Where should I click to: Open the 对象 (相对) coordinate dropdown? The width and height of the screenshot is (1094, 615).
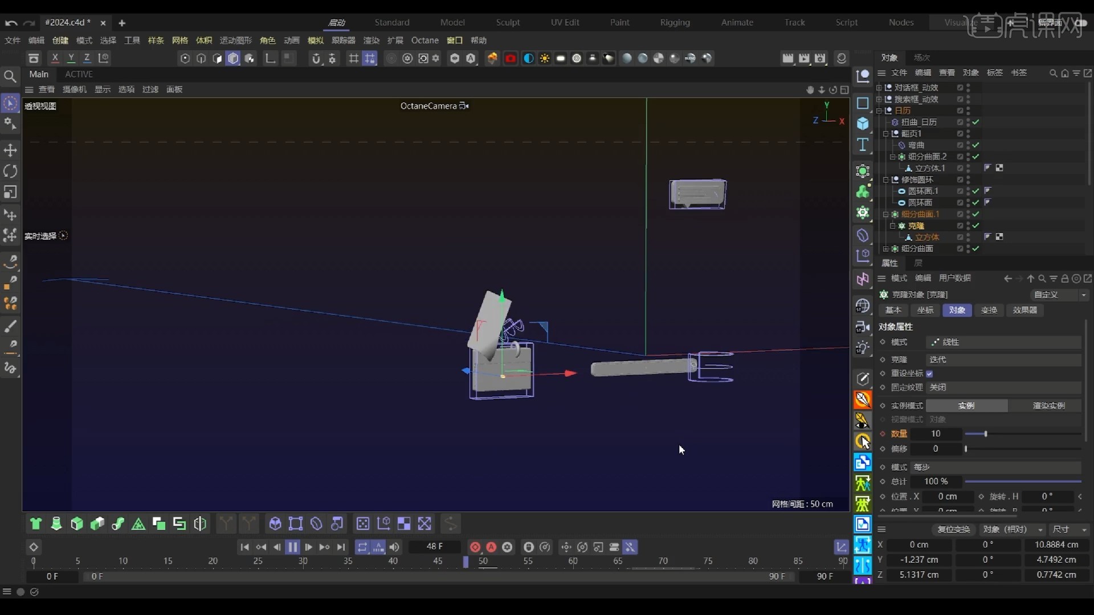[1012, 530]
